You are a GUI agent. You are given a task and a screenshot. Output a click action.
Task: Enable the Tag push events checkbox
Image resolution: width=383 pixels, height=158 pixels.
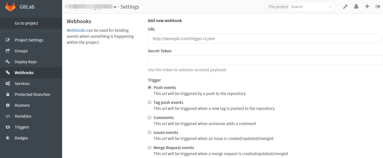[x=150, y=102]
